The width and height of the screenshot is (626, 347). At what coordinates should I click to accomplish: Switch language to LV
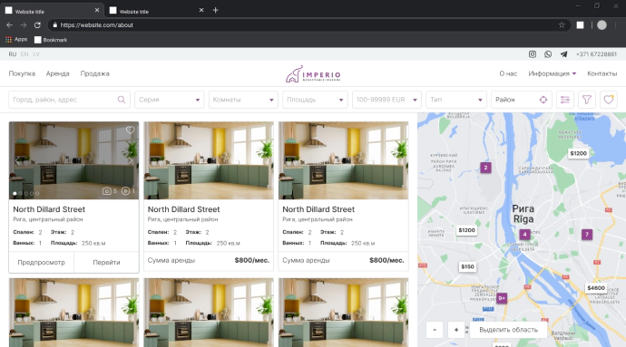[36, 54]
